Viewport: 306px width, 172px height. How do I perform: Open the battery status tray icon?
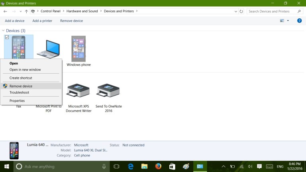(232, 166)
